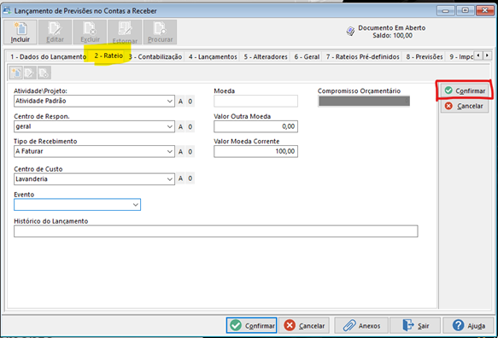498x338 pixels.
Task: Click the Editar toolbar icon
Action: [x=55, y=32]
